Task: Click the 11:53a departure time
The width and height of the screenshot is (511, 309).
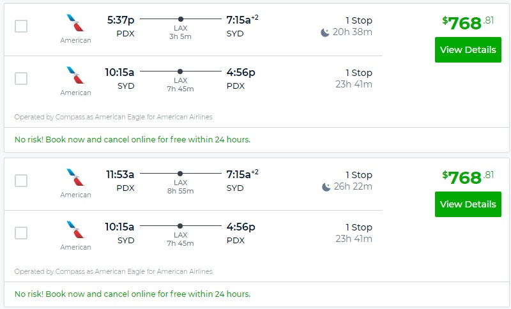Action: coord(120,174)
